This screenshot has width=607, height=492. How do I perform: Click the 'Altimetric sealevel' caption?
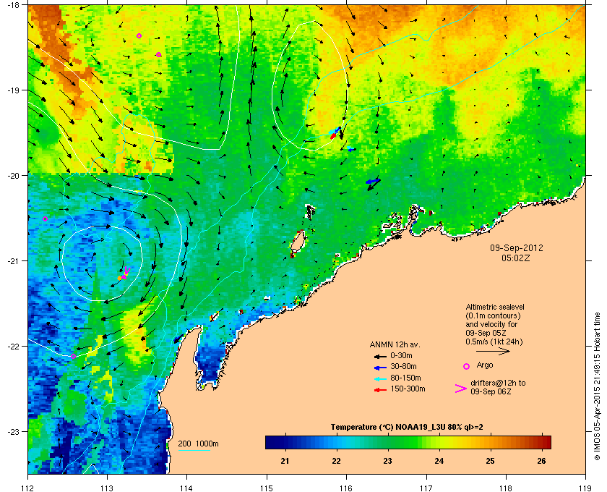pyautogui.click(x=495, y=307)
